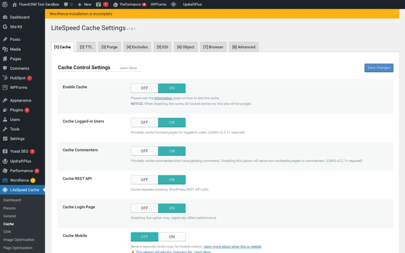This screenshot has height=253, width=405.
Task: Open the [5] ESI tab
Action: pyautogui.click(x=162, y=47)
